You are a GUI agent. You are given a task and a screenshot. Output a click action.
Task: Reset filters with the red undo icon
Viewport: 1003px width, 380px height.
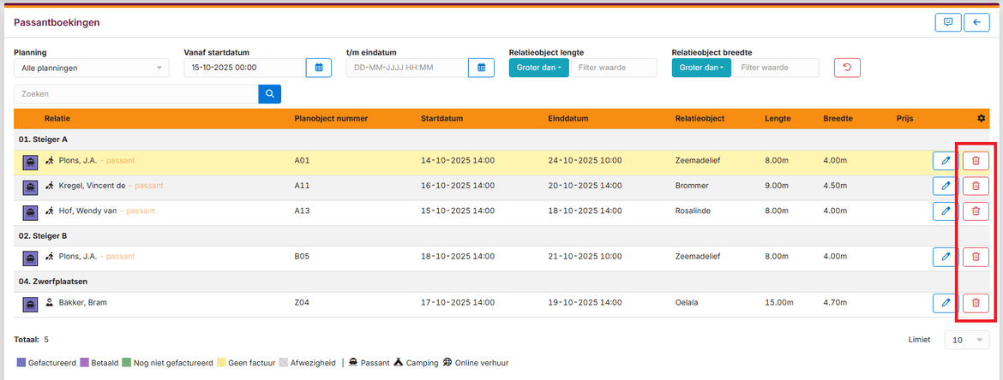[x=847, y=68]
